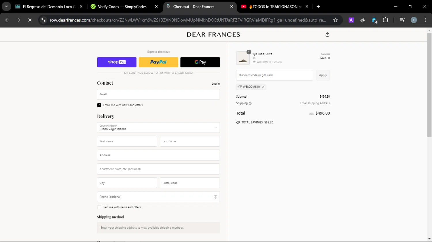
Task: Click the Tye Slide Olive product thumbnail
Action: click(243, 58)
